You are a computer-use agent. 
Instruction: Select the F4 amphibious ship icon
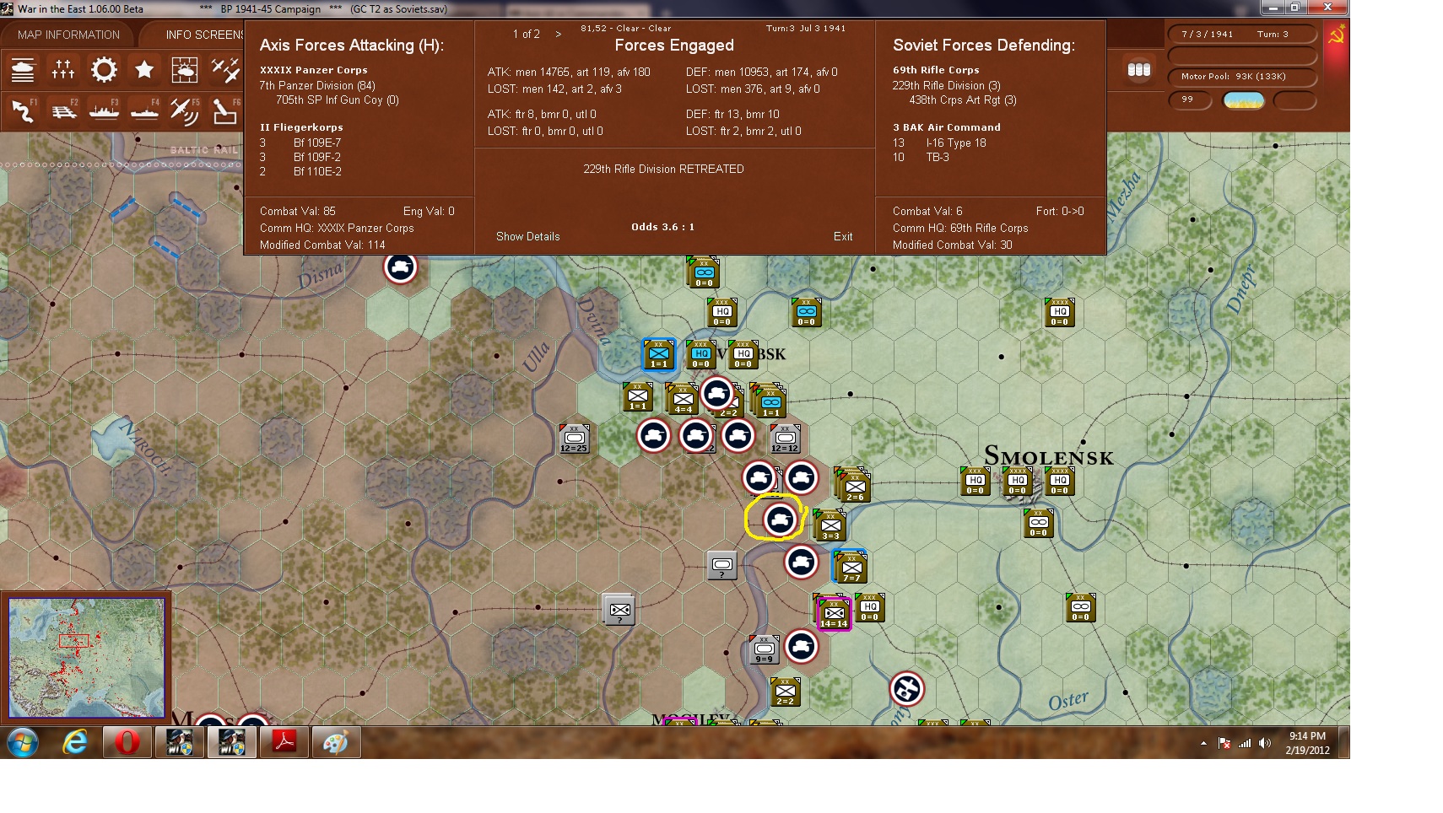[144, 110]
